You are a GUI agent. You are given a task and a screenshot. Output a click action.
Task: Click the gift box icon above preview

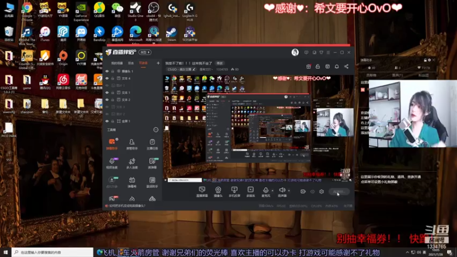pyautogui.click(x=308, y=66)
